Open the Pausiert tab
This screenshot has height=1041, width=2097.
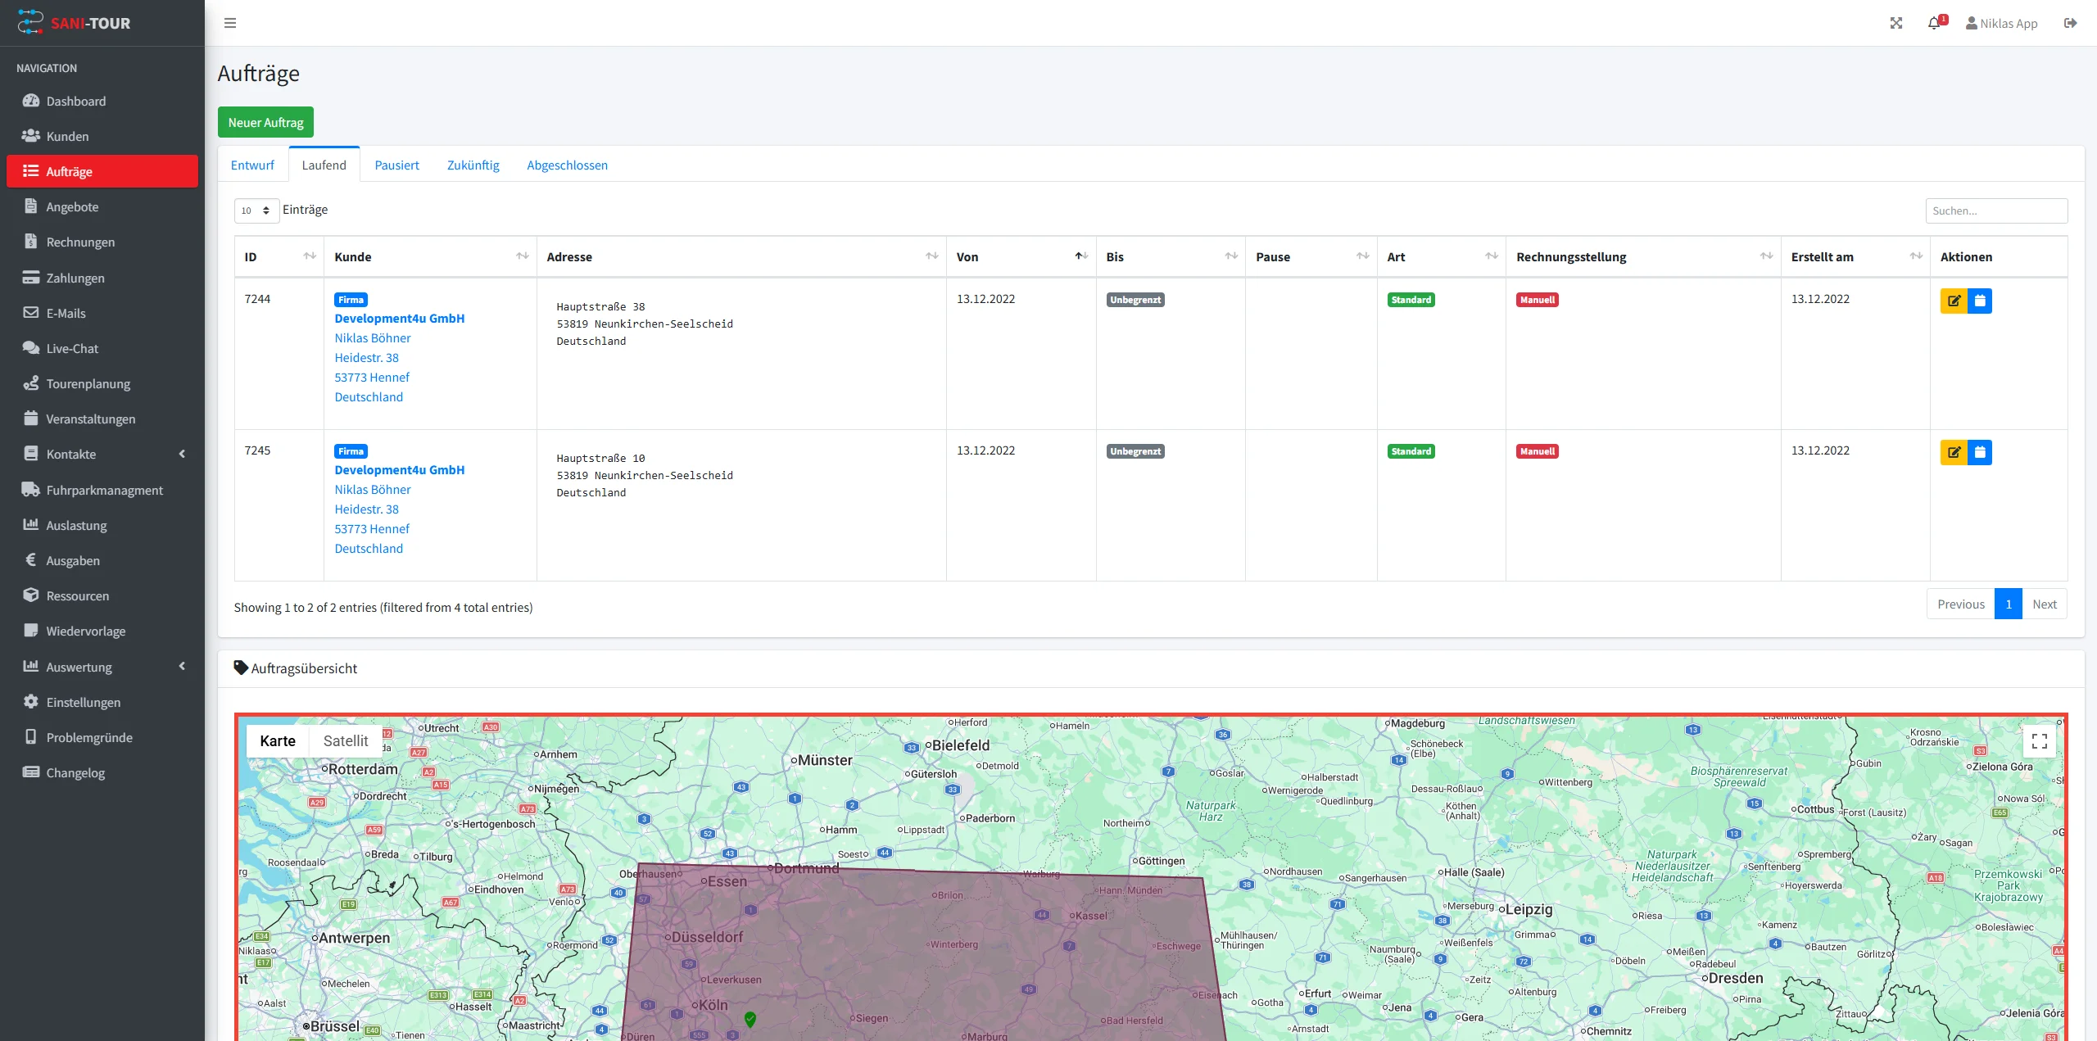pos(396,165)
